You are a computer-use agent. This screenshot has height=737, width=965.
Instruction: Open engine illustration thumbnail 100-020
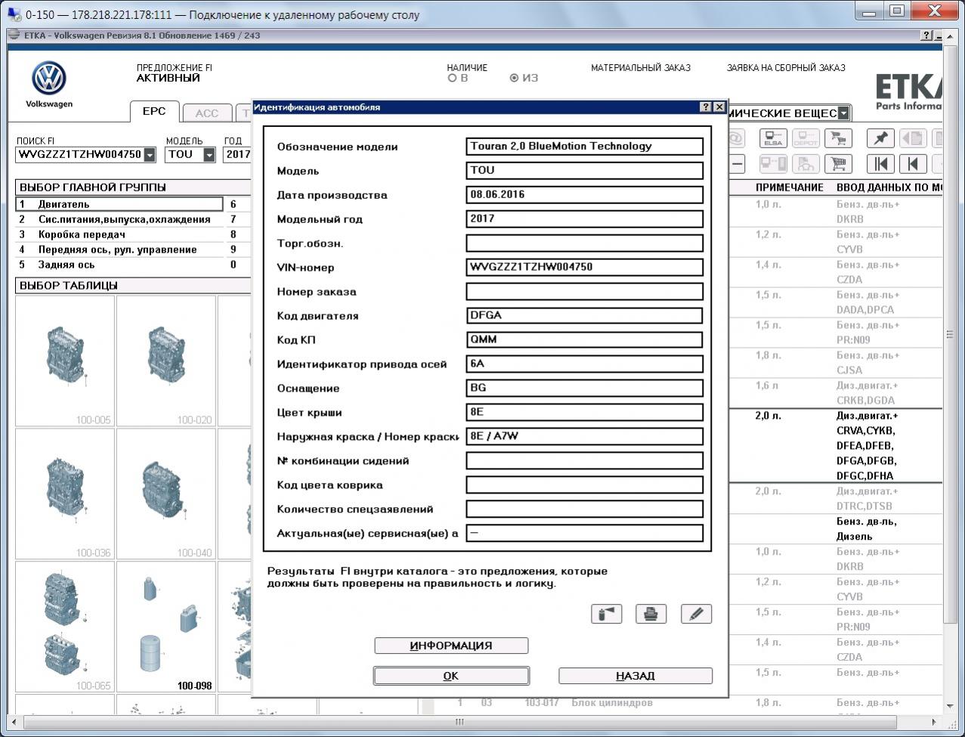(x=166, y=361)
